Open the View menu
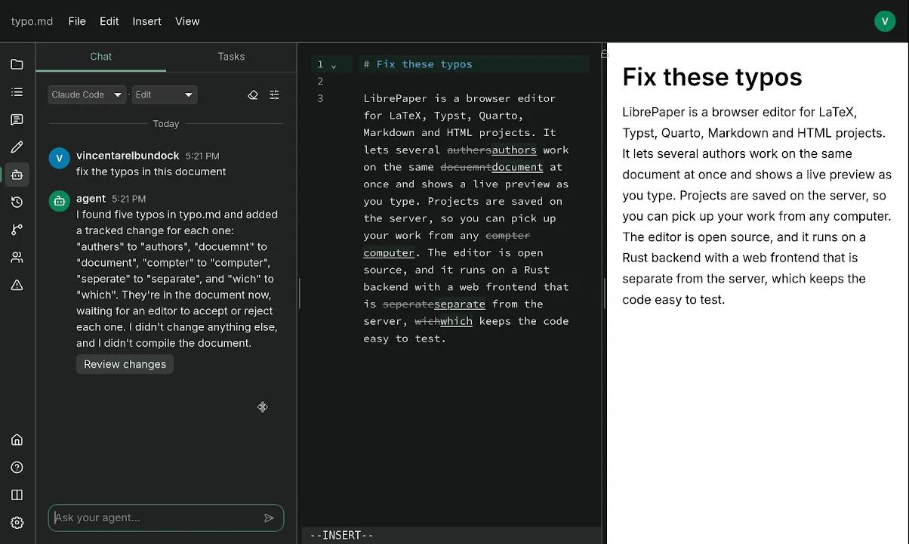 point(187,21)
